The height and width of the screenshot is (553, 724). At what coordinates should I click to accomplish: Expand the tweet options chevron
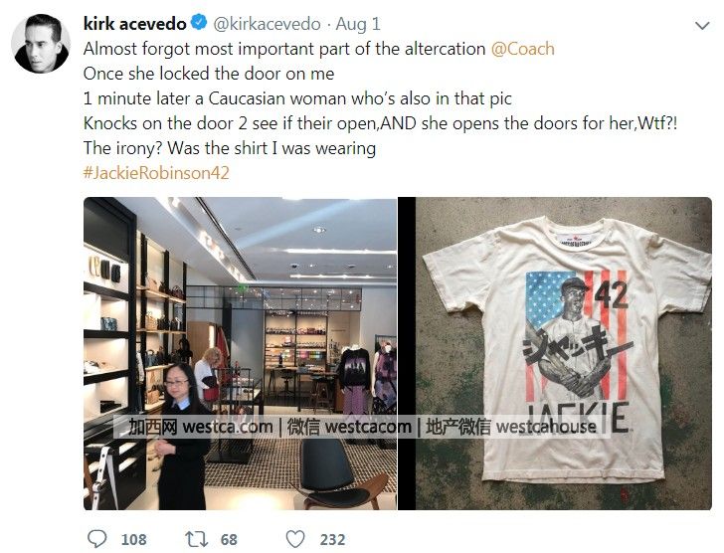[x=702, y=26]
